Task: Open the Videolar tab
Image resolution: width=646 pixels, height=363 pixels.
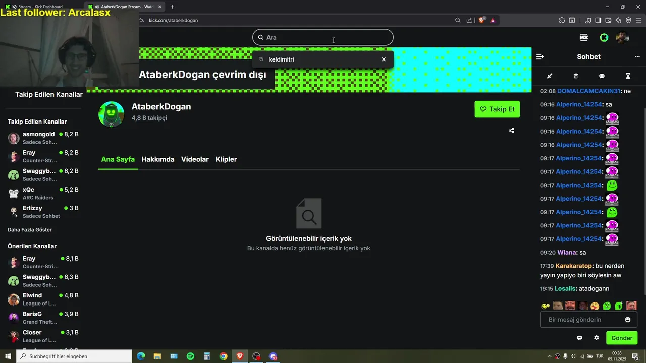Action: [195, 159]
